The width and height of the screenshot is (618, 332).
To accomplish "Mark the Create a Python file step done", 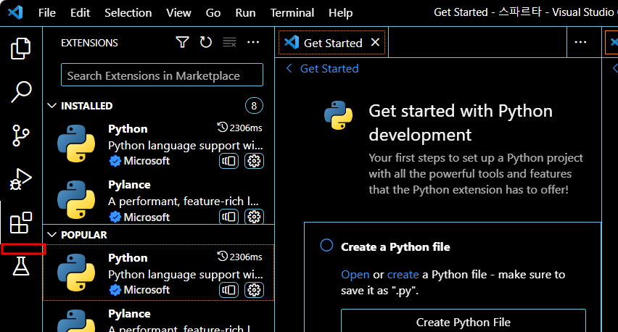I will pos(326,245).
